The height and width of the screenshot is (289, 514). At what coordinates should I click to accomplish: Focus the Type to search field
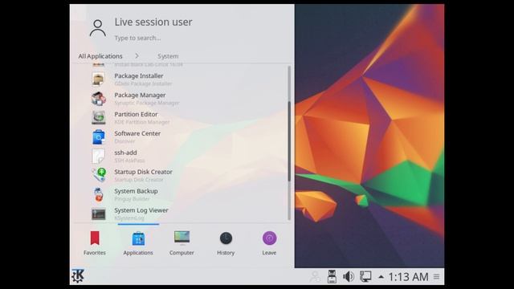click(x=137, y=38)
